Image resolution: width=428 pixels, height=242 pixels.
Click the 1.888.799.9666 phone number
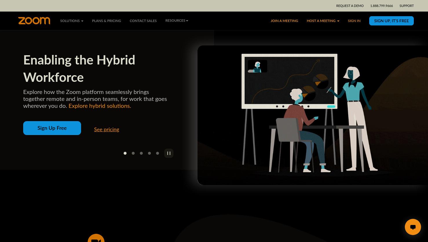(381, 6)
